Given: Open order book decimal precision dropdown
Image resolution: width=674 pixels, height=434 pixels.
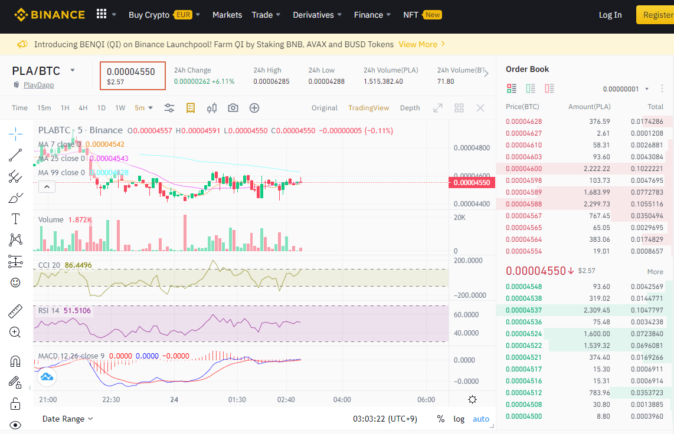Looking at the screenshot, I should pos(626,89).
